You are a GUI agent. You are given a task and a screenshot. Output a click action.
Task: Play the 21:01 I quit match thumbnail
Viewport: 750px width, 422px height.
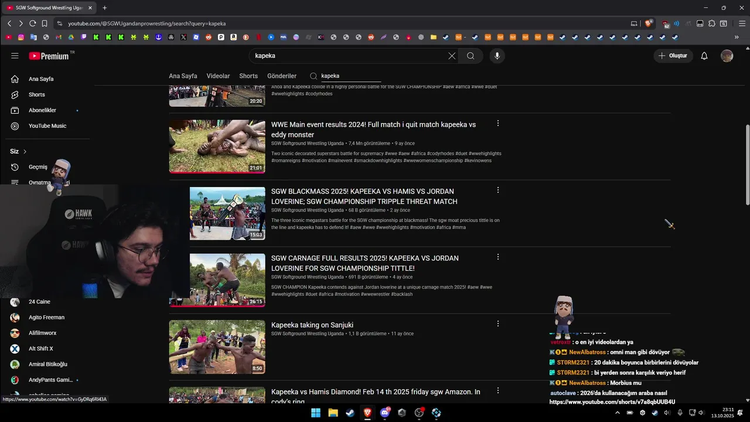(x=217, y=147)
